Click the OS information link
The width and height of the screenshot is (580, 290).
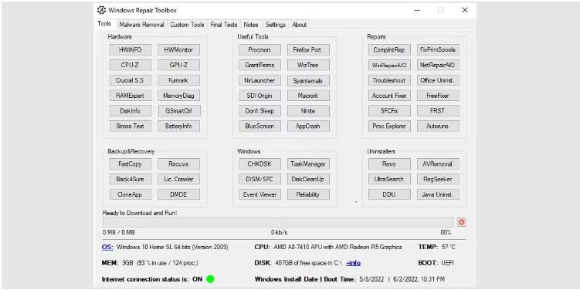click(107, 247)
